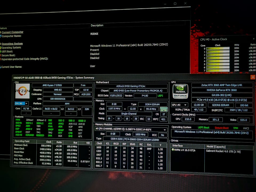256x192 pixels.
Task: Click the ASRock B450 Gaming-ITX/ac motherboard field
Action: tap(131, 86)
